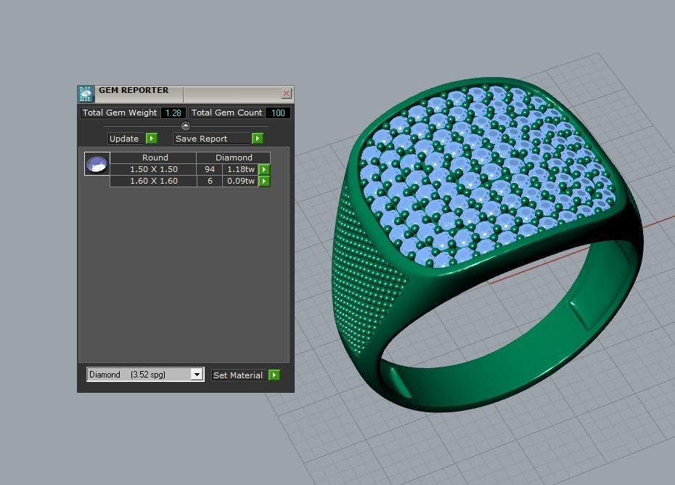Click the green arrow on the 1.60 X 1.60 row
This screenshot has height=485, width=675.
[264, 181]
